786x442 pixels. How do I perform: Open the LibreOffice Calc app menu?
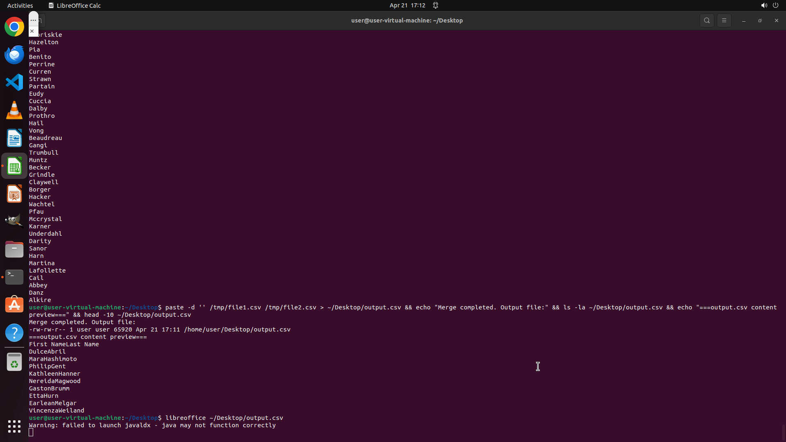[x=75, y=5]
